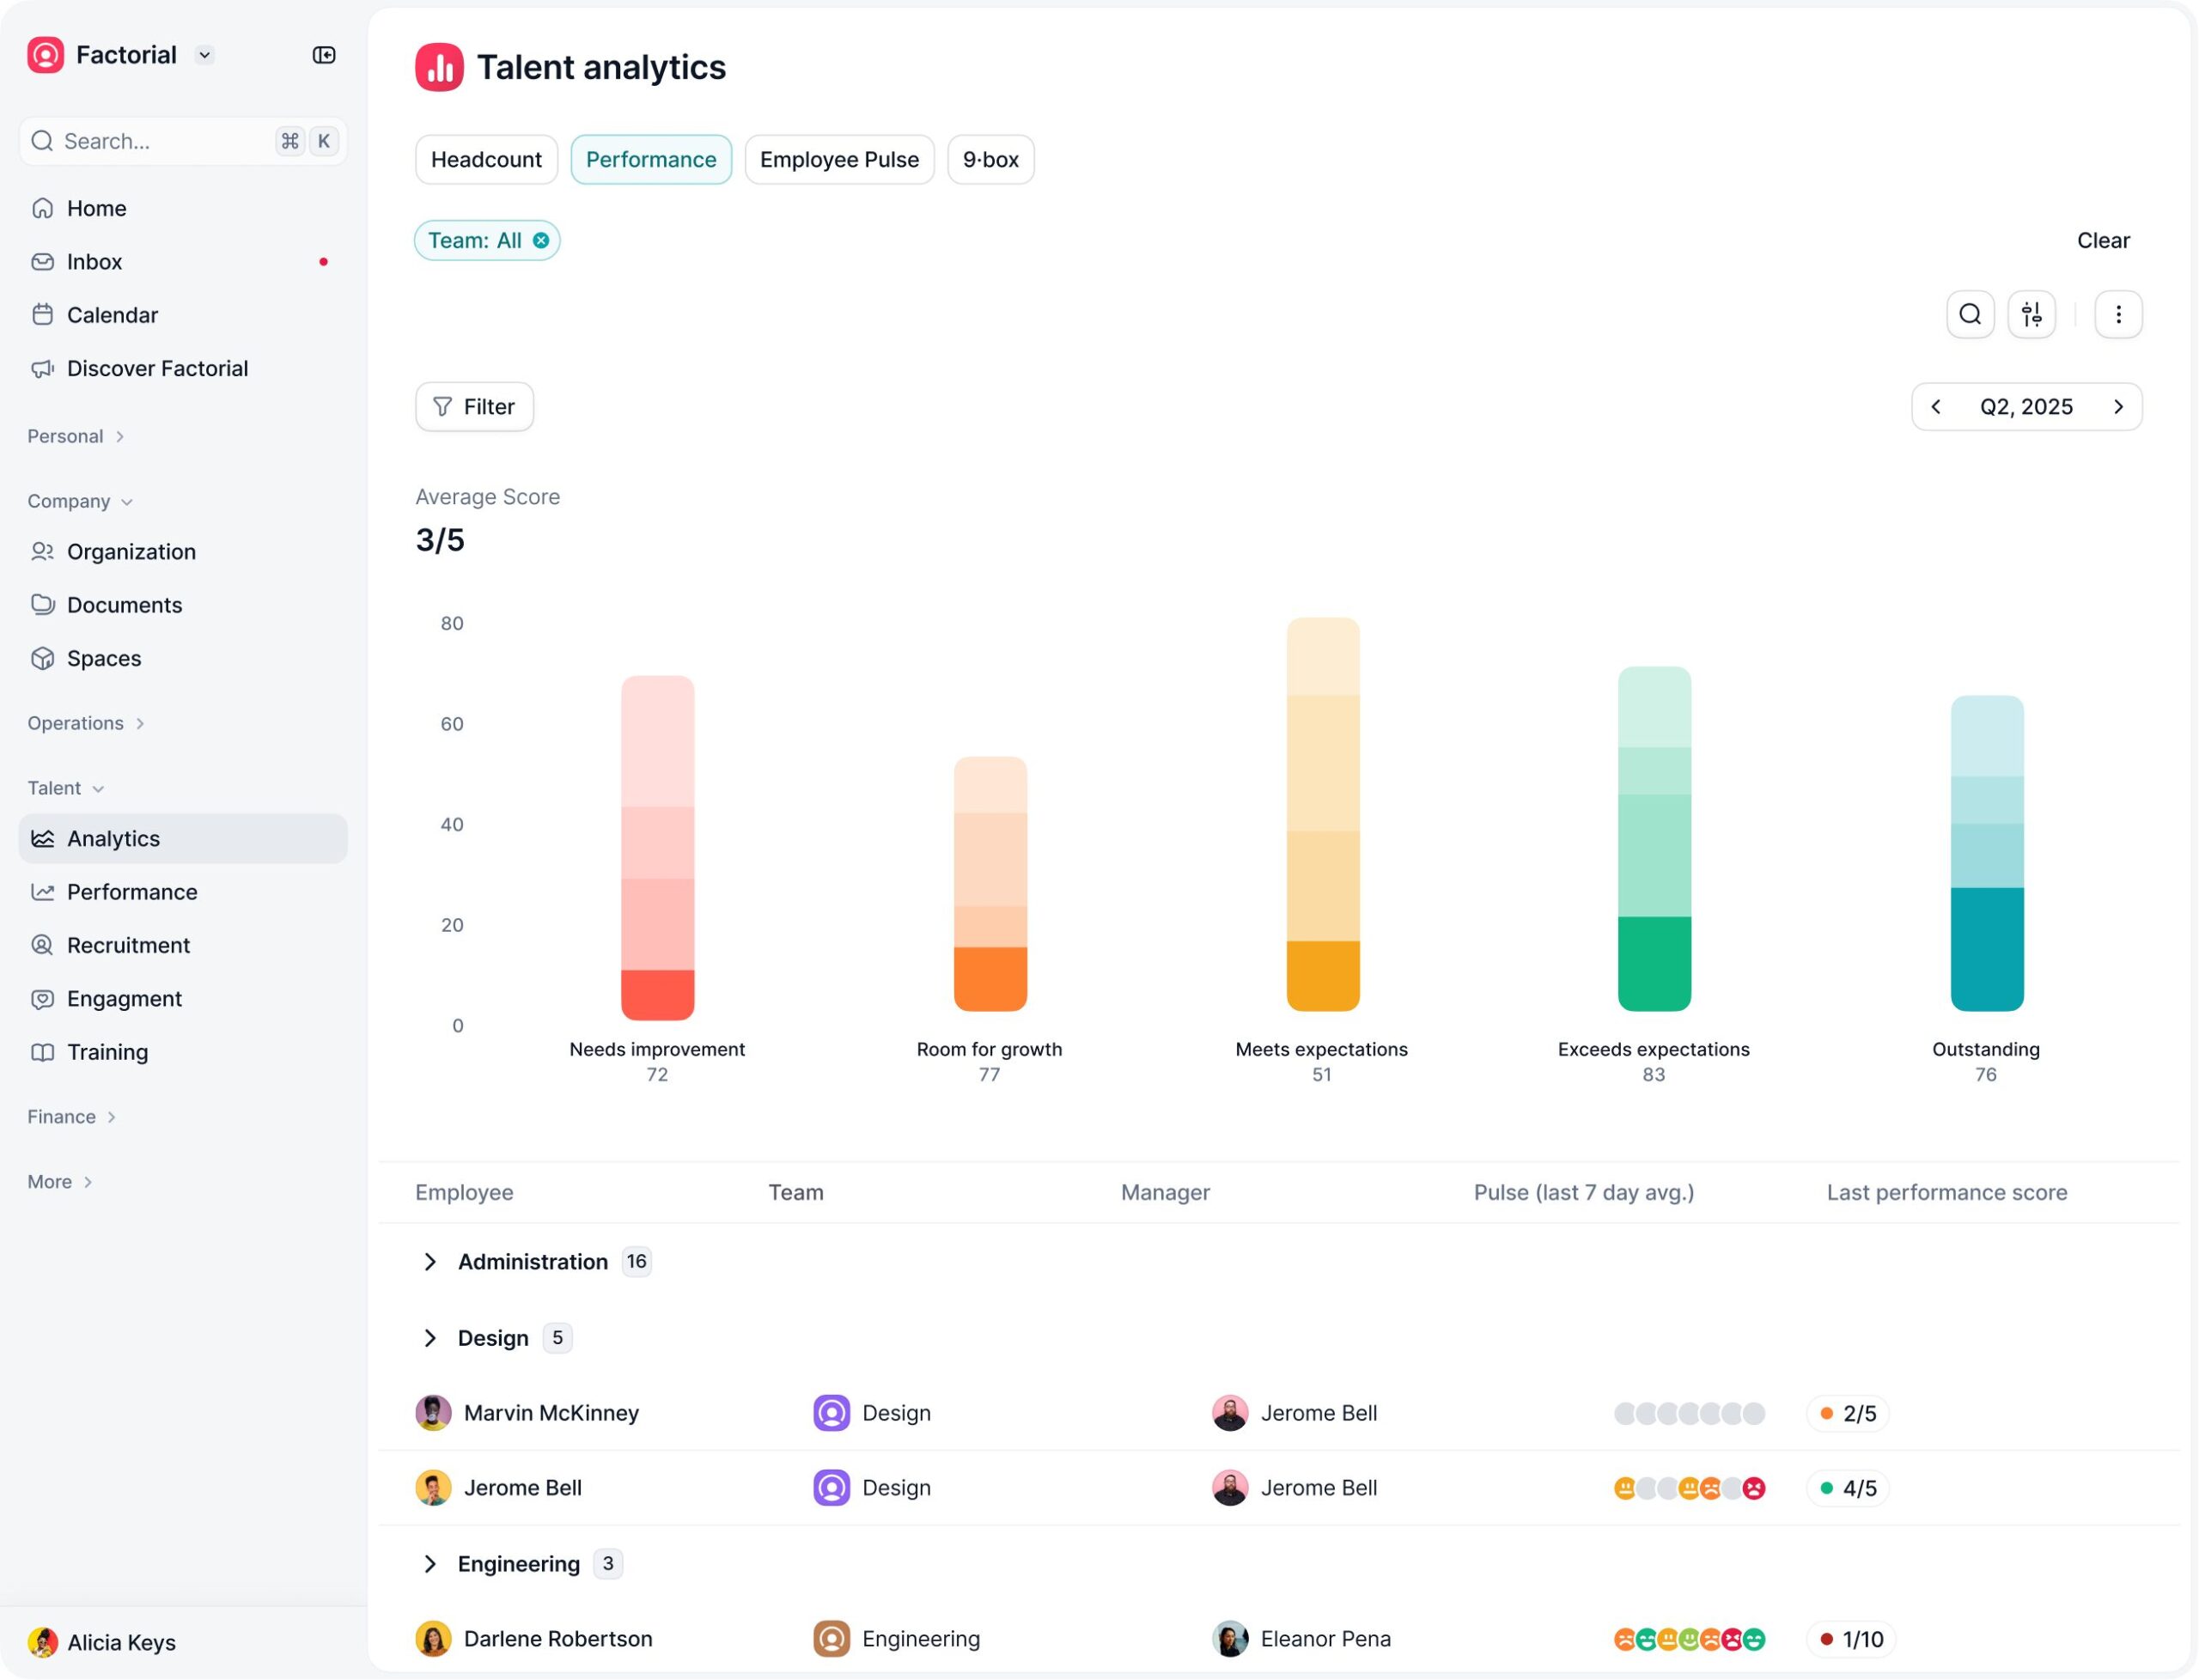Click Pulse (last 7 day avg.) header
Screen dimensions: 2199x1680
coord(1583,1192)
